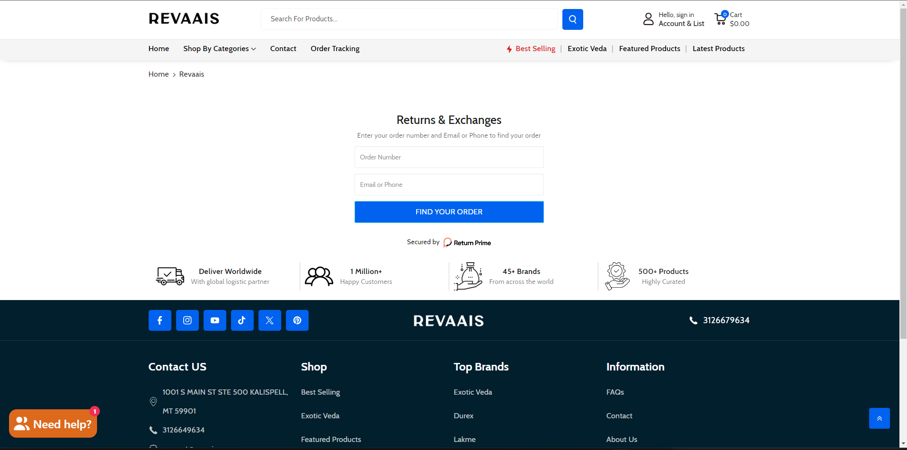Open Order Tracking in the navigation

(335, 49)
